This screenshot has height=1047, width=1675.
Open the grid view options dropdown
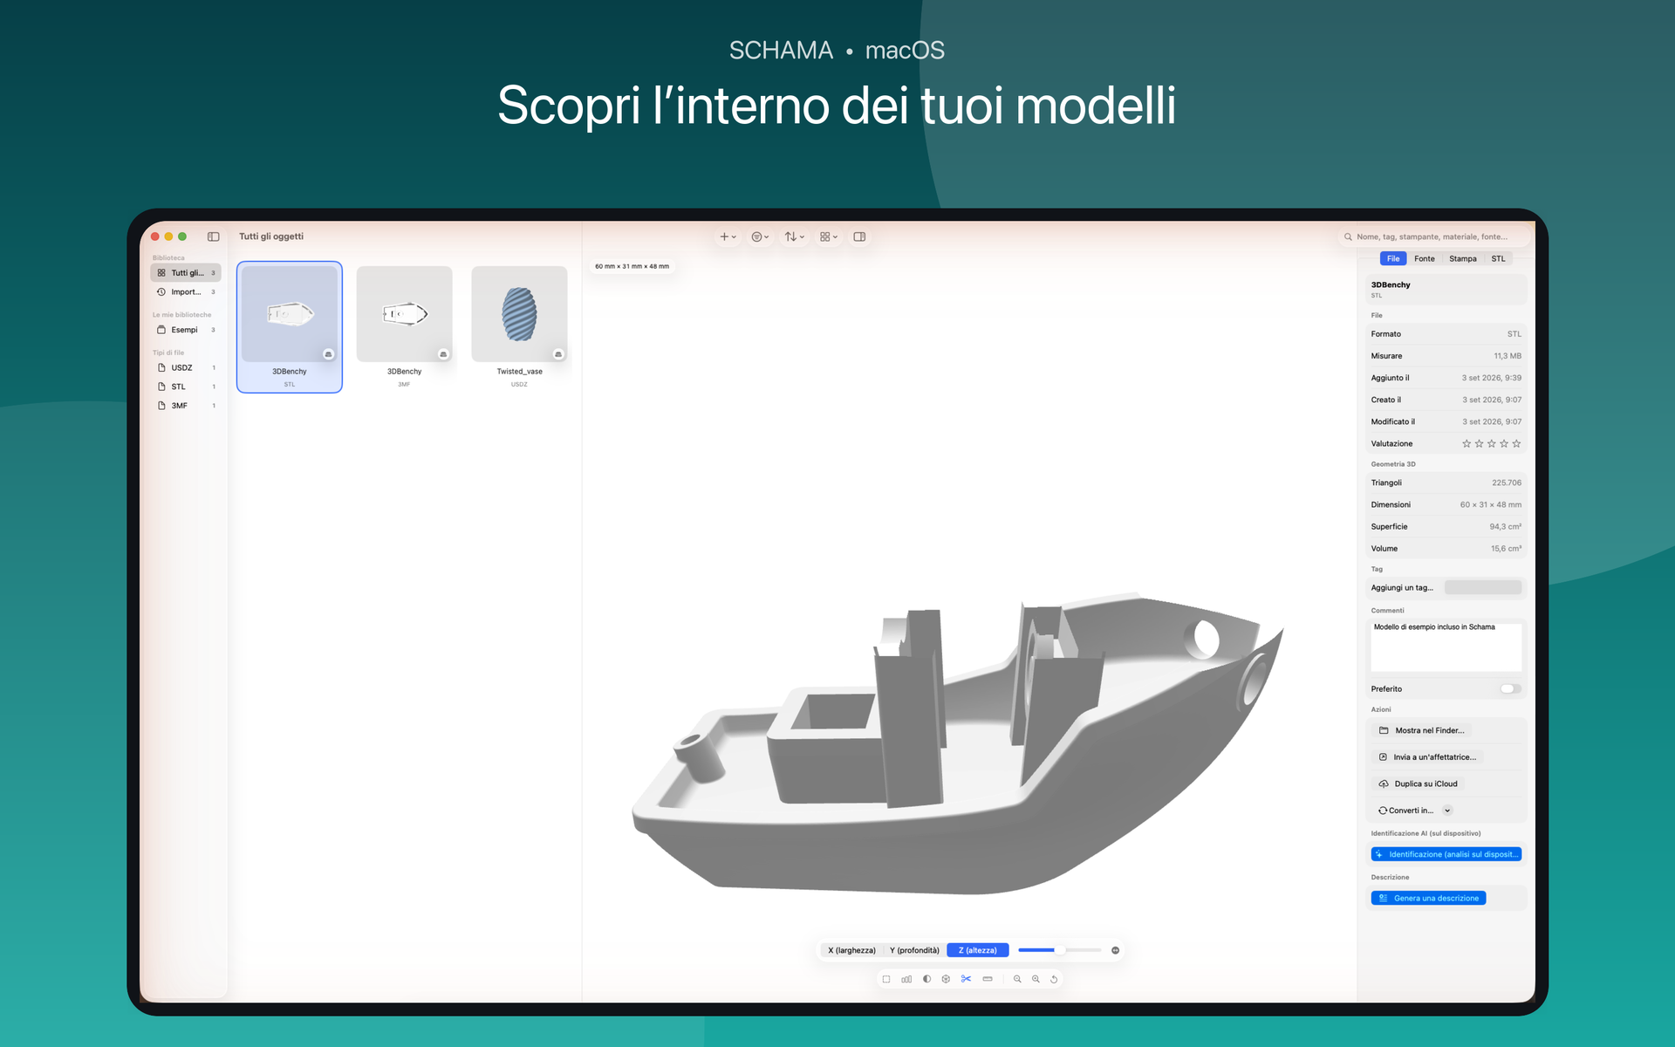829,236
